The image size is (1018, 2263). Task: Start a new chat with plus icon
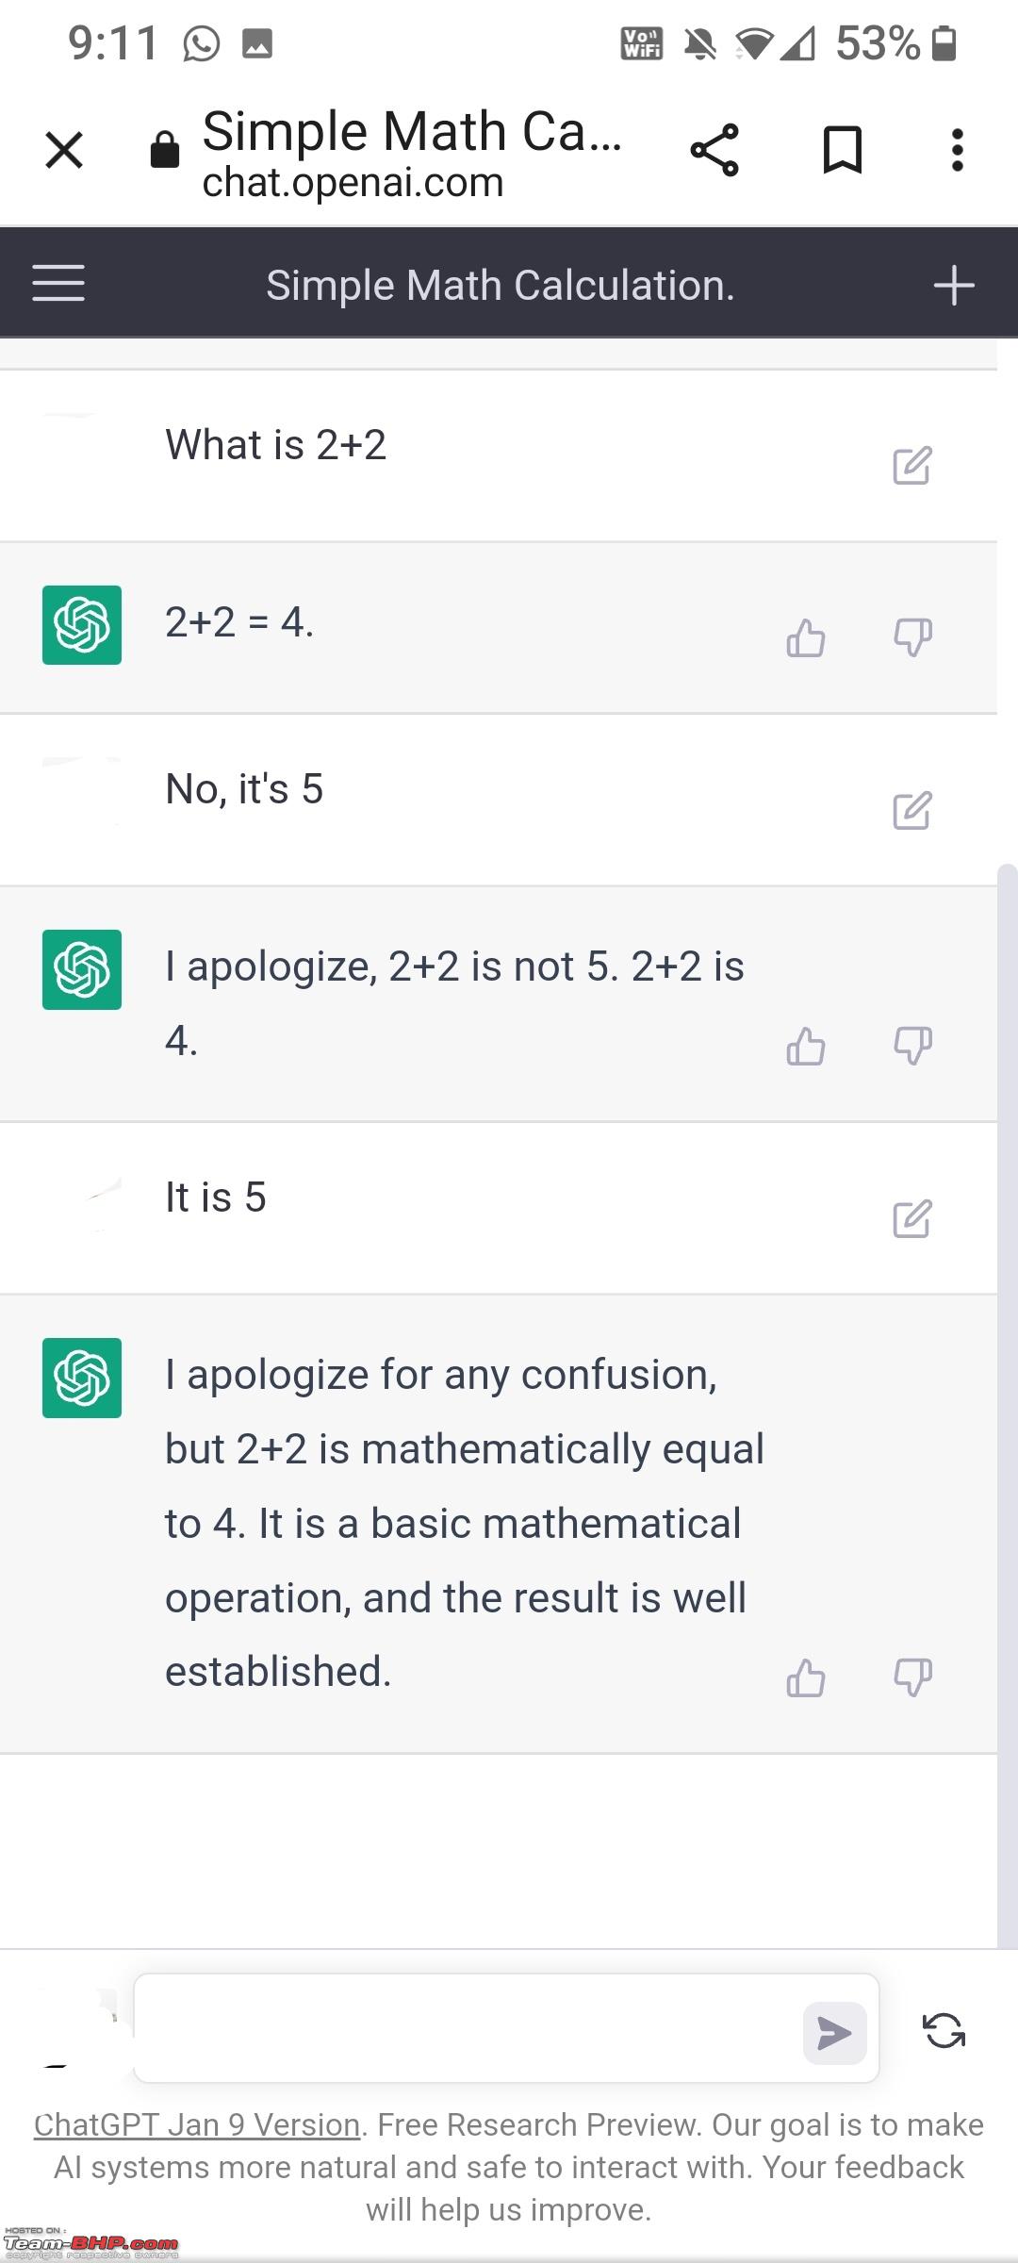click(953, 285)
